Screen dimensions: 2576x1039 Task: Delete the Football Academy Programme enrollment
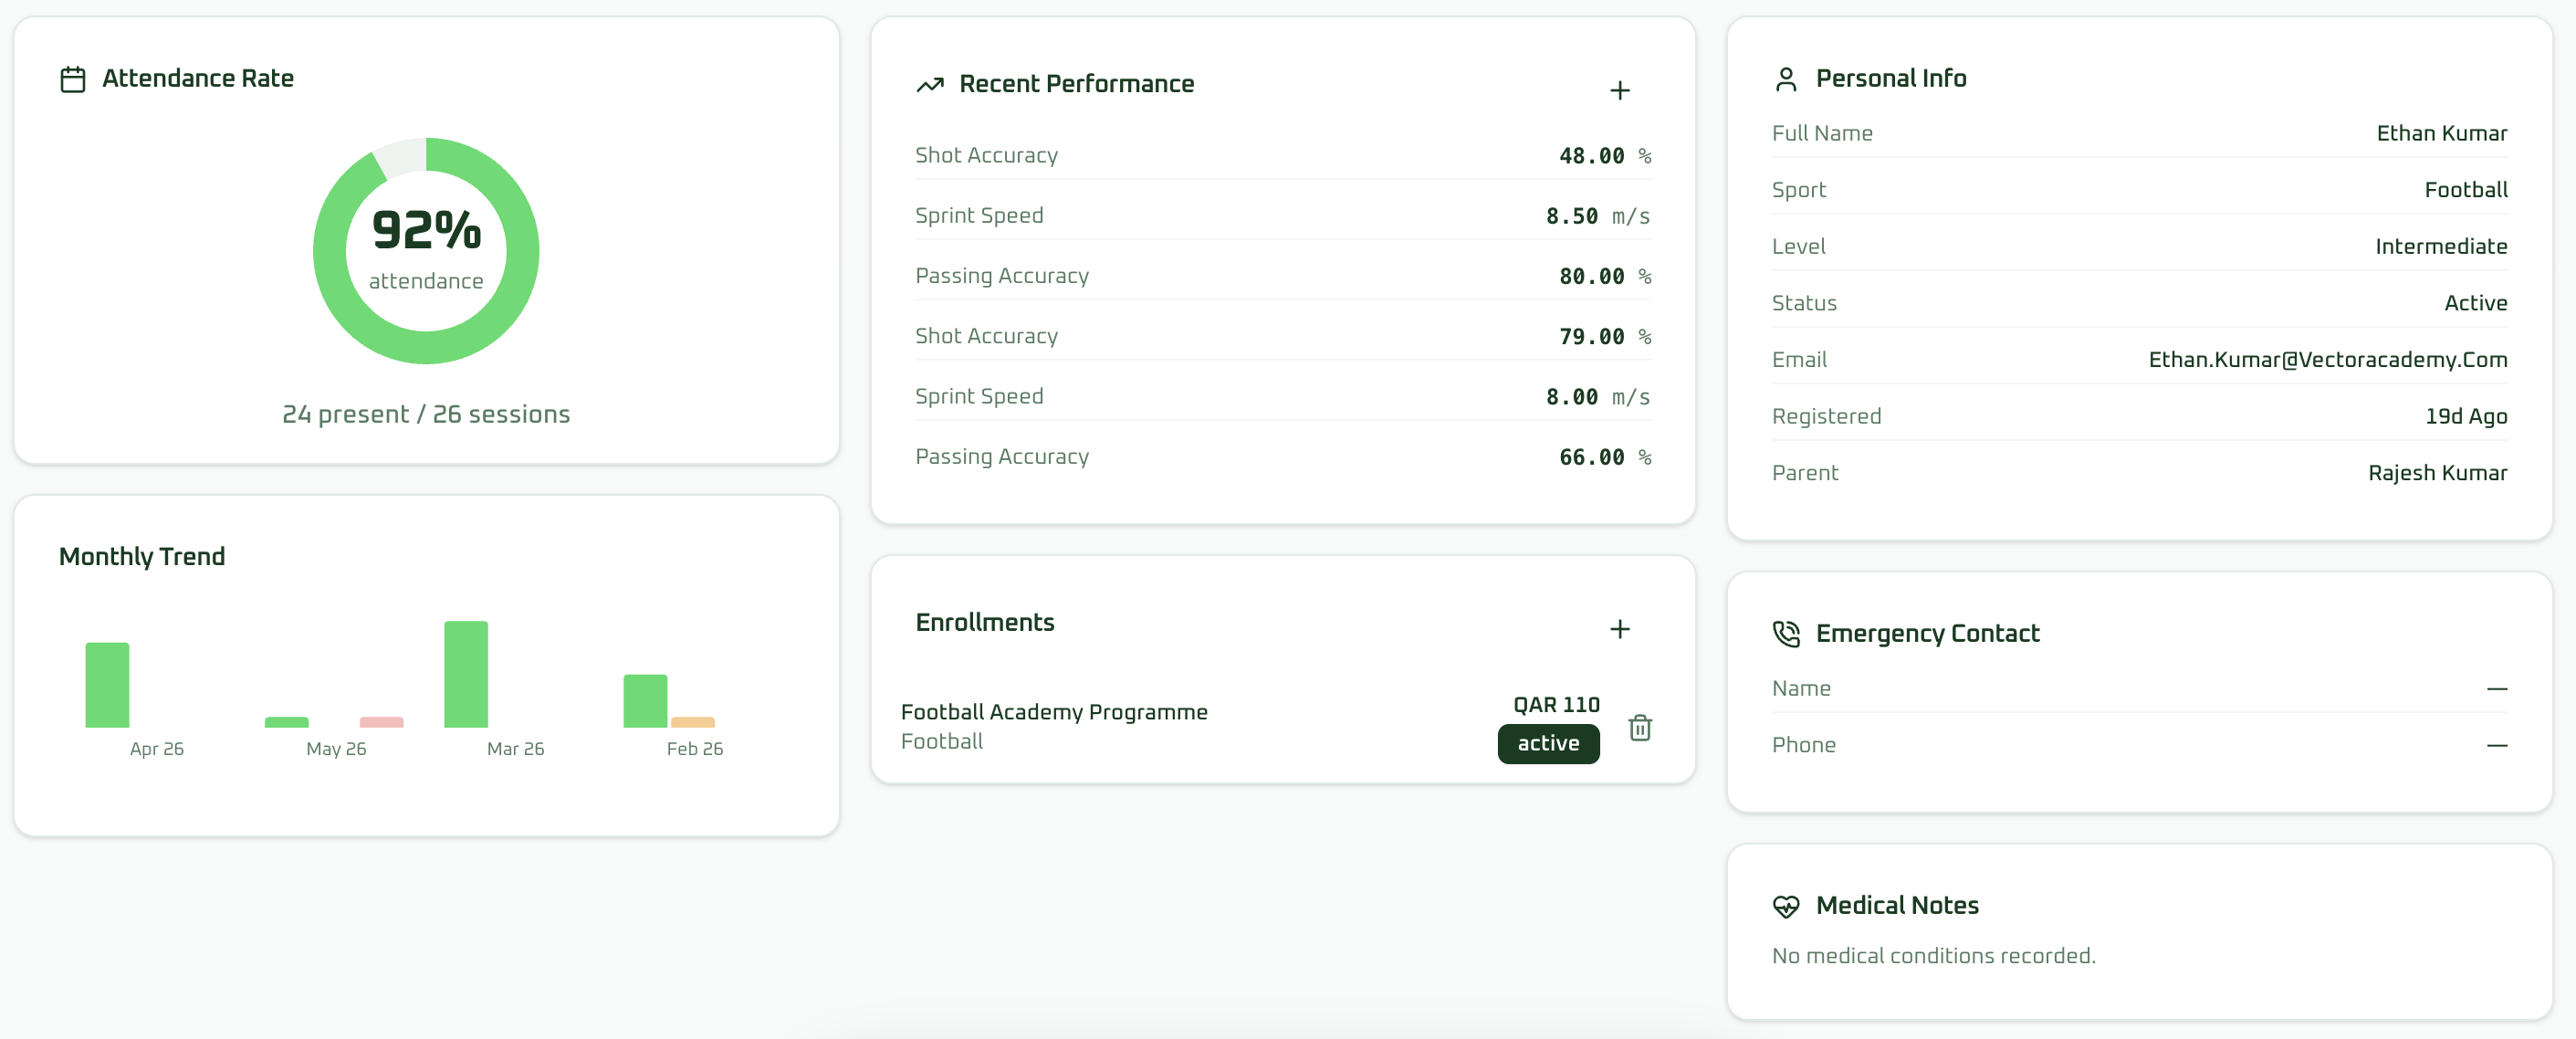(x=1640, y=727)
